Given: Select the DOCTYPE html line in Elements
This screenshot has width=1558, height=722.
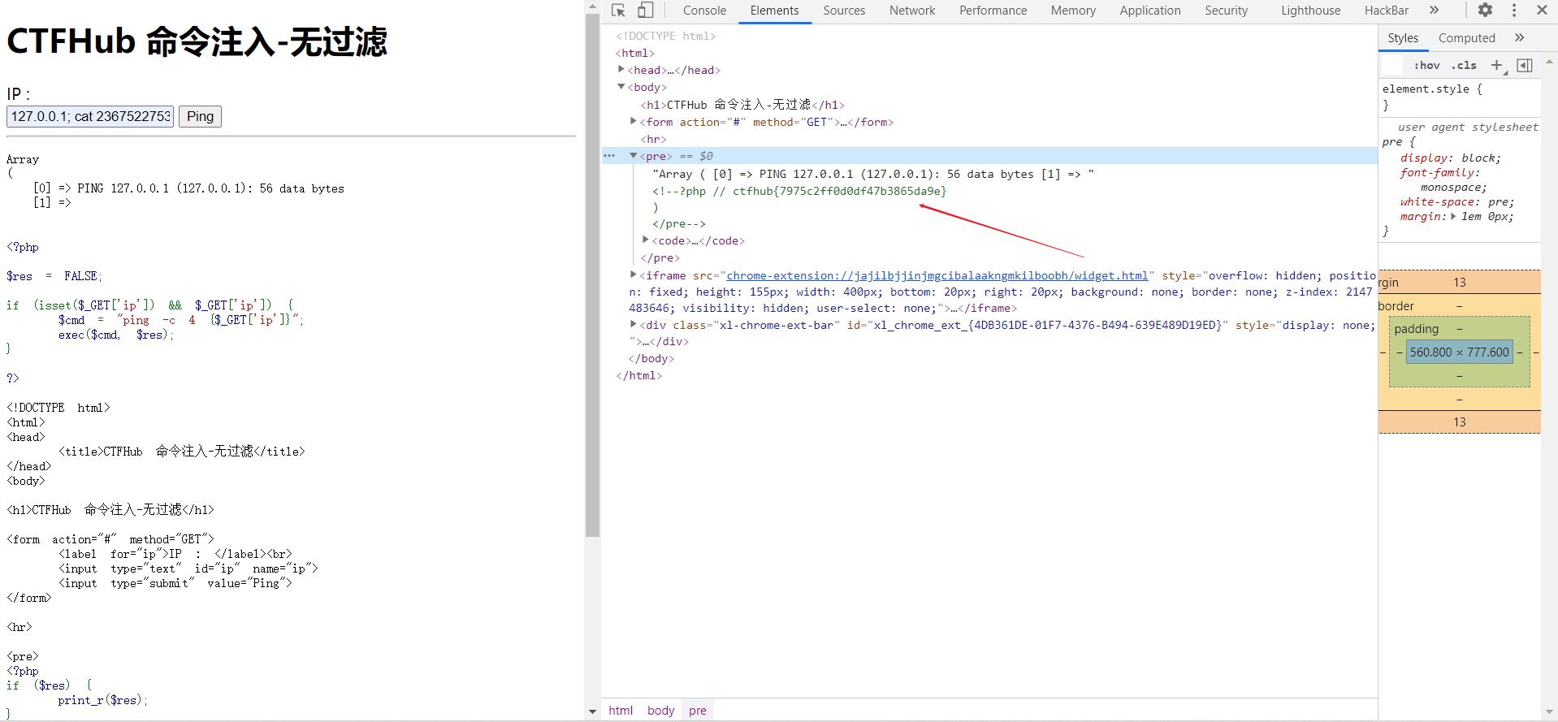Looking at the screenshot, I should [665, 36].
